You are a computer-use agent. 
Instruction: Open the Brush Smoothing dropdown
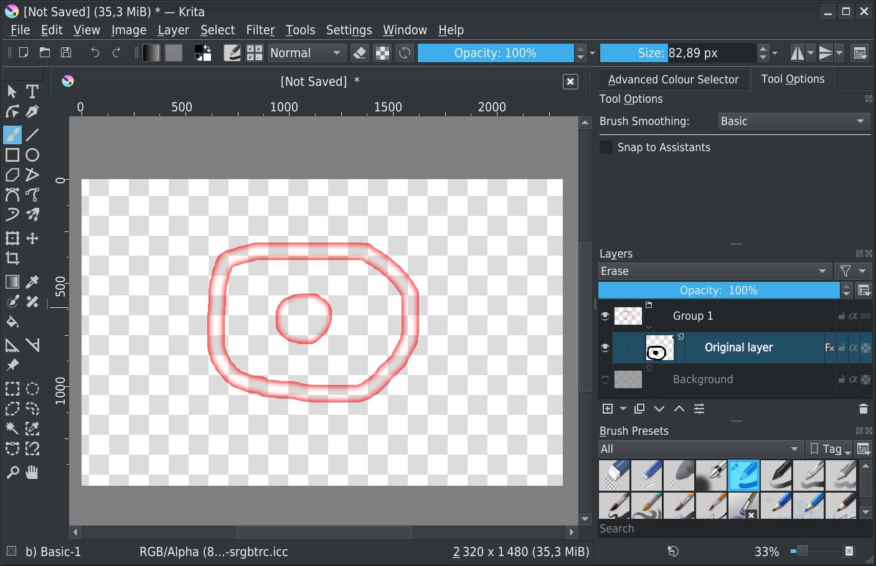[792, 121]
